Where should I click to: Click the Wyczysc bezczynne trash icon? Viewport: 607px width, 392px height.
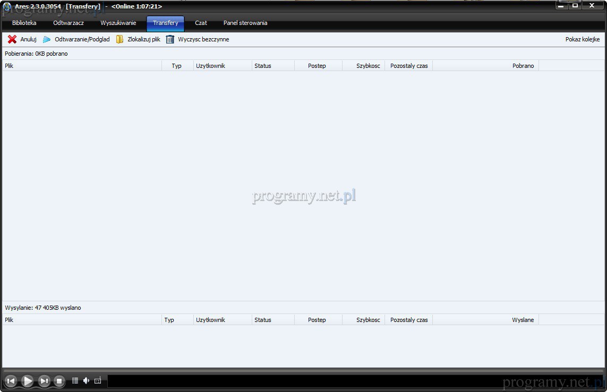coord(170,39)
